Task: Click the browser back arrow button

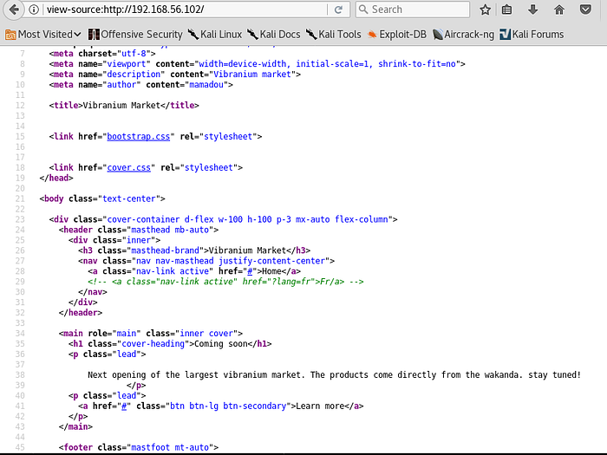Action: (x=12, y=10)
